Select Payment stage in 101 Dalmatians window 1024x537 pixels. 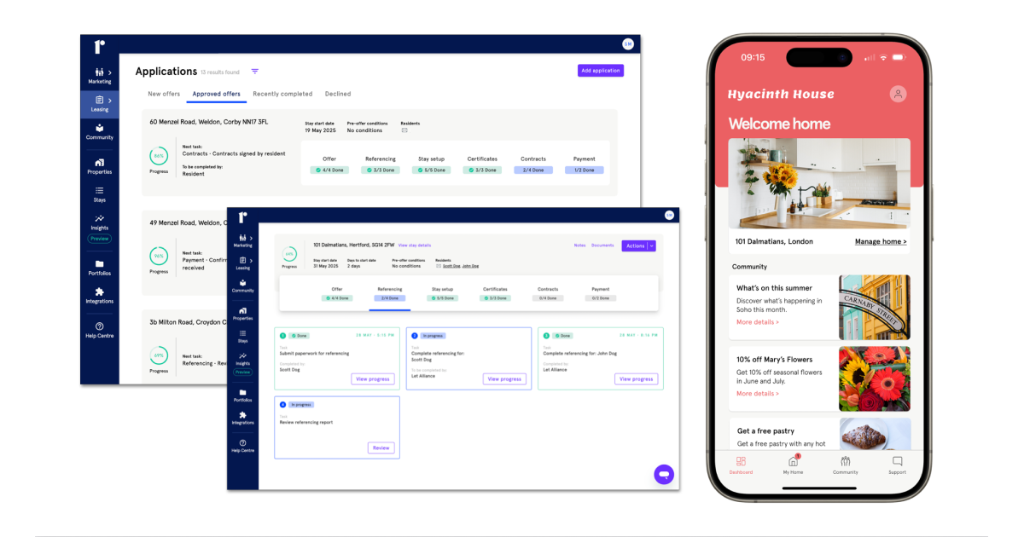pyautogui.click(x=601, y=293)
